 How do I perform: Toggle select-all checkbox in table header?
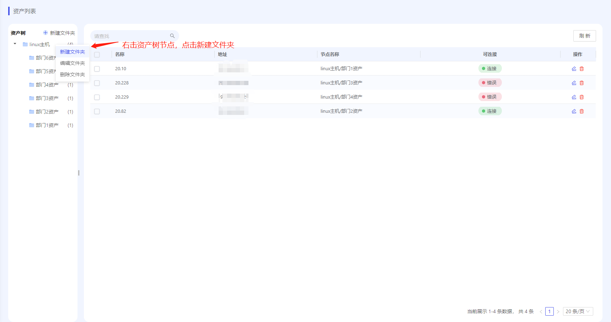pos(97,55)
